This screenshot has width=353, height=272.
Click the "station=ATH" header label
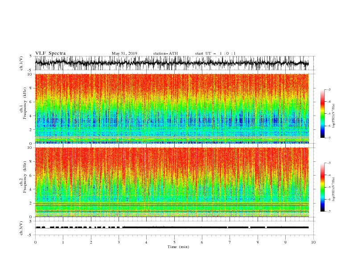tap(165, 53)
